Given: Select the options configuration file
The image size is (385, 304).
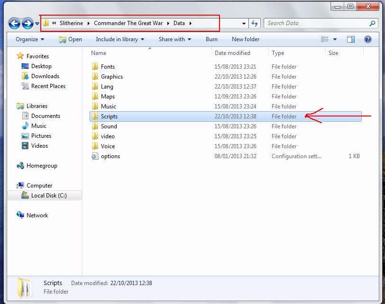Looking at the screenshot, I should tap(110, 156).
